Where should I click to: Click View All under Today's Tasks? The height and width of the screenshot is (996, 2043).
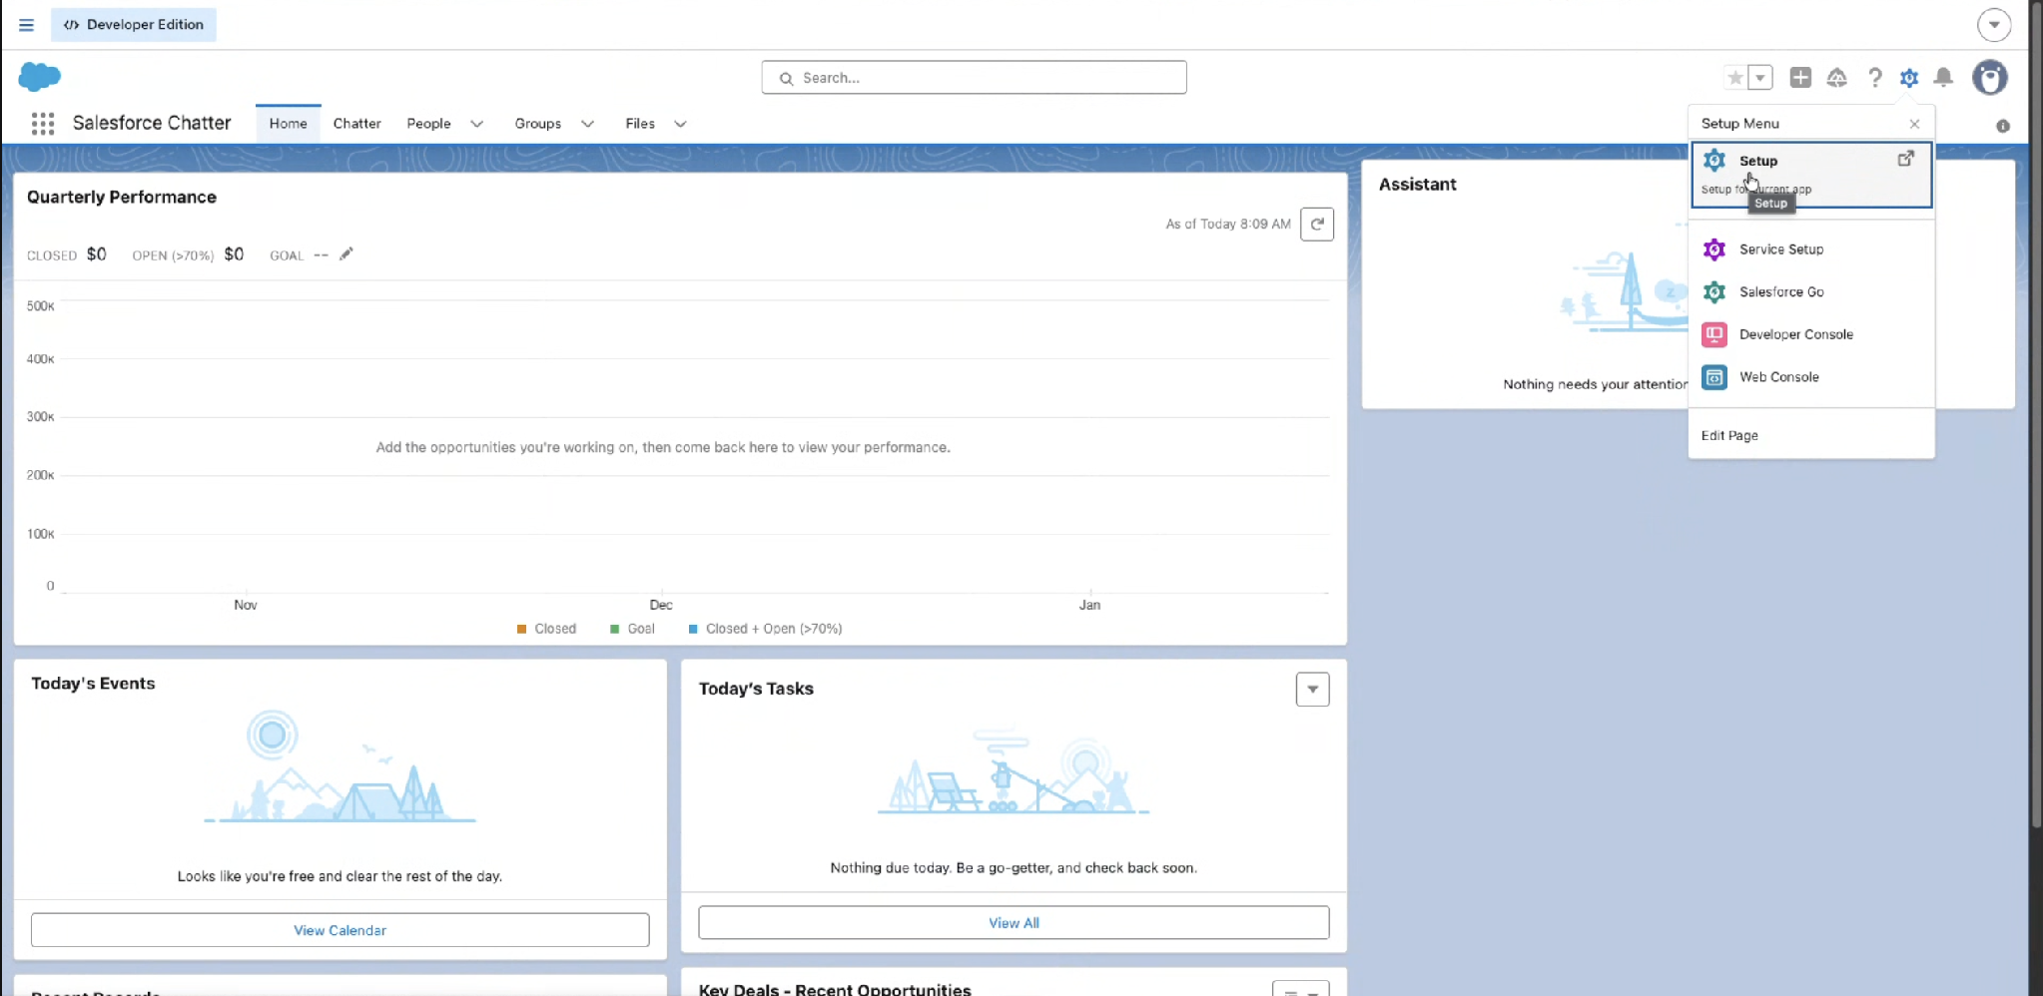(x=1014, y=923)
